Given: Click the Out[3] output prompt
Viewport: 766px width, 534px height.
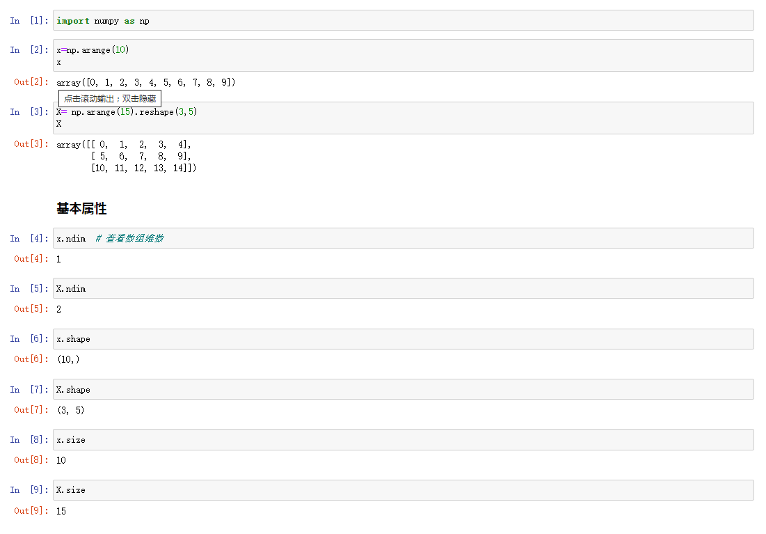Looking at the screenshot, I should pos(31,143).
